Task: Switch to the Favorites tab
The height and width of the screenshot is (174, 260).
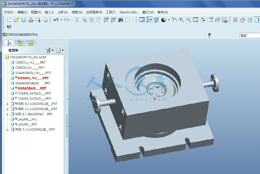Action: [x=31, y=43]
